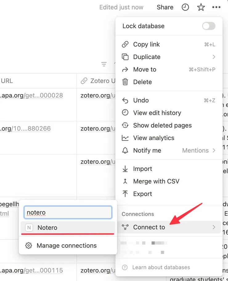Click the connection search field containing notero
228x281 pixels.
coord(68,213)
